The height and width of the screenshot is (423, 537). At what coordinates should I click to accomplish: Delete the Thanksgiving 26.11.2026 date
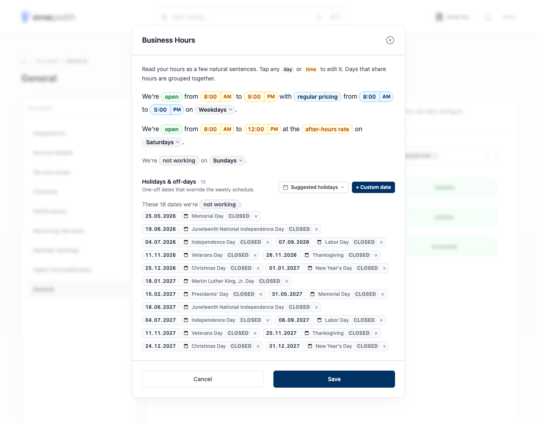pos(376,256)
